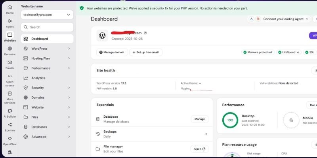Click the Mobile performance placeholder icon

[291, 120]
